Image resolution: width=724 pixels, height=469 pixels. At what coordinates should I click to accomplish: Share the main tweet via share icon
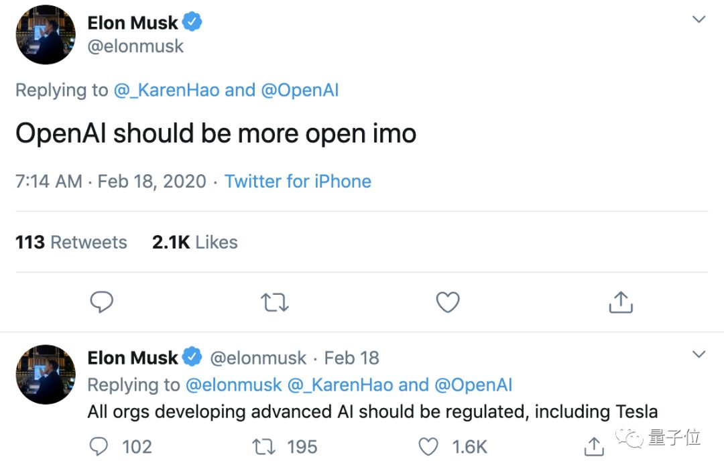coord(621,302)
